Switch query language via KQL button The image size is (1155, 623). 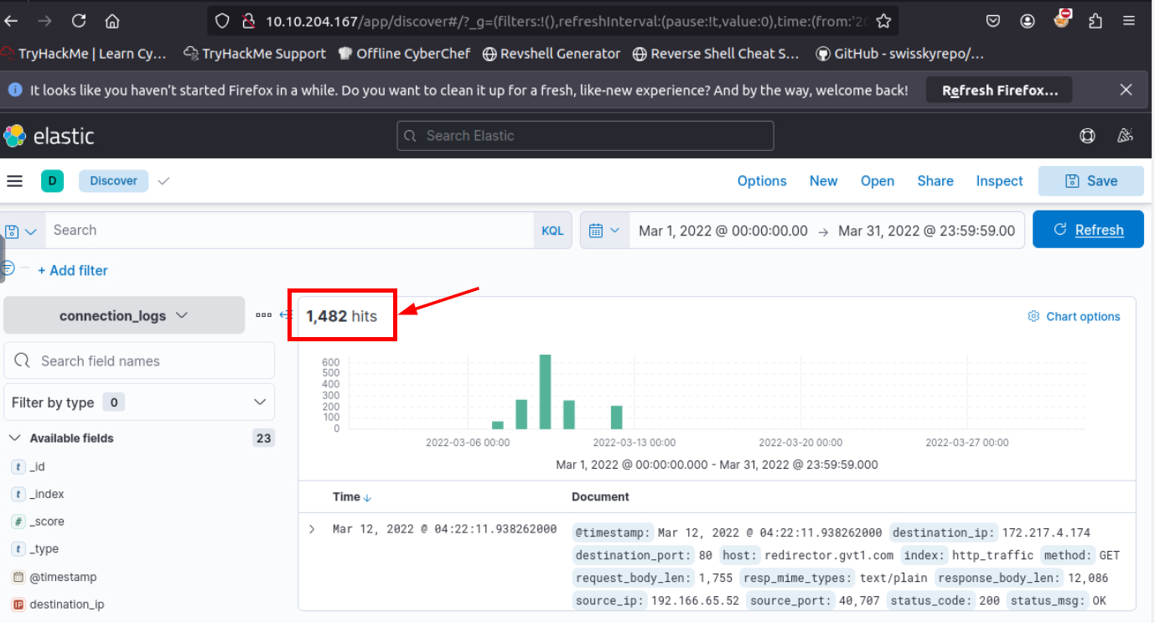(x=552, y=231)
